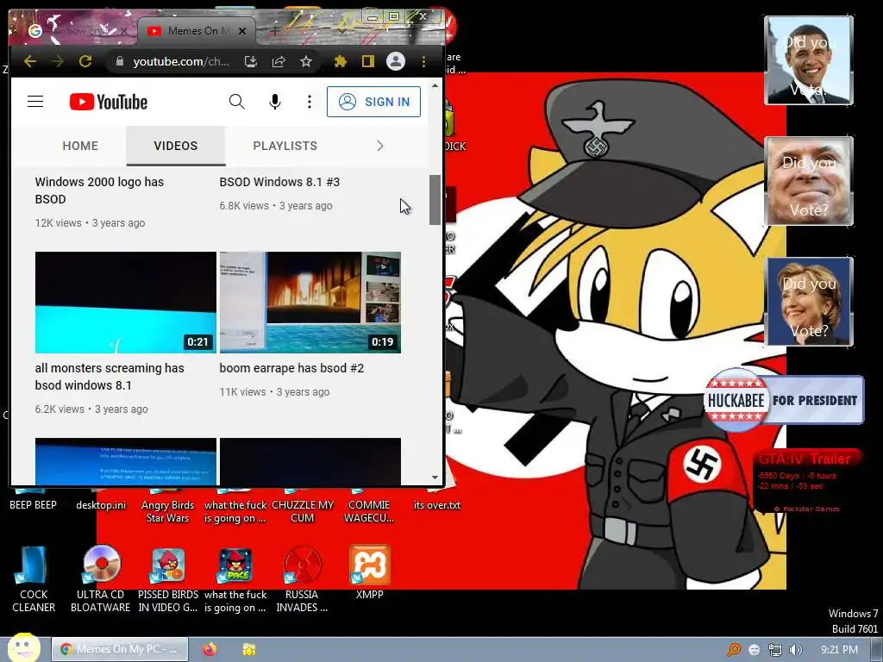883x662 pixels.
Task: Select XMPP desktop shortcut
Action: [x=369, y=572]
